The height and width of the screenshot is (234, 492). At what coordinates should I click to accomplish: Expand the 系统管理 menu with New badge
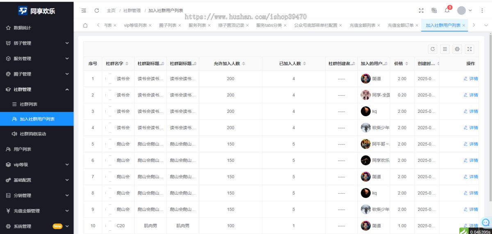click(x=37, y=226)
